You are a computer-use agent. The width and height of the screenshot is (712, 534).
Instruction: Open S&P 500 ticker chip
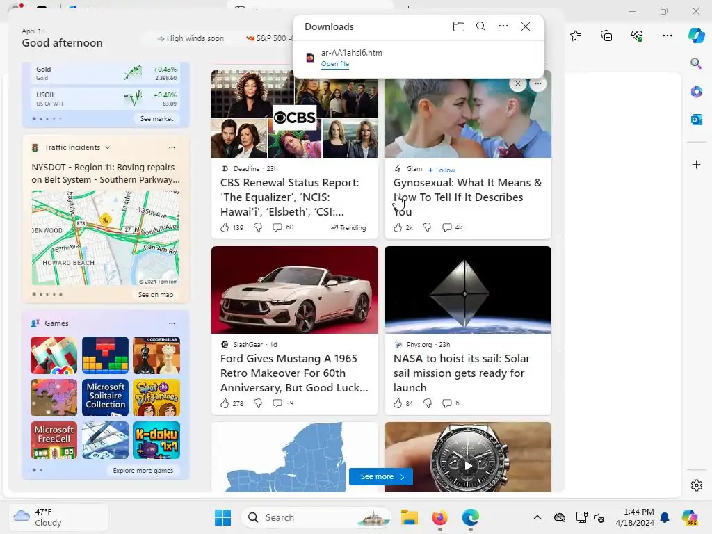click(x=269, y=39)
